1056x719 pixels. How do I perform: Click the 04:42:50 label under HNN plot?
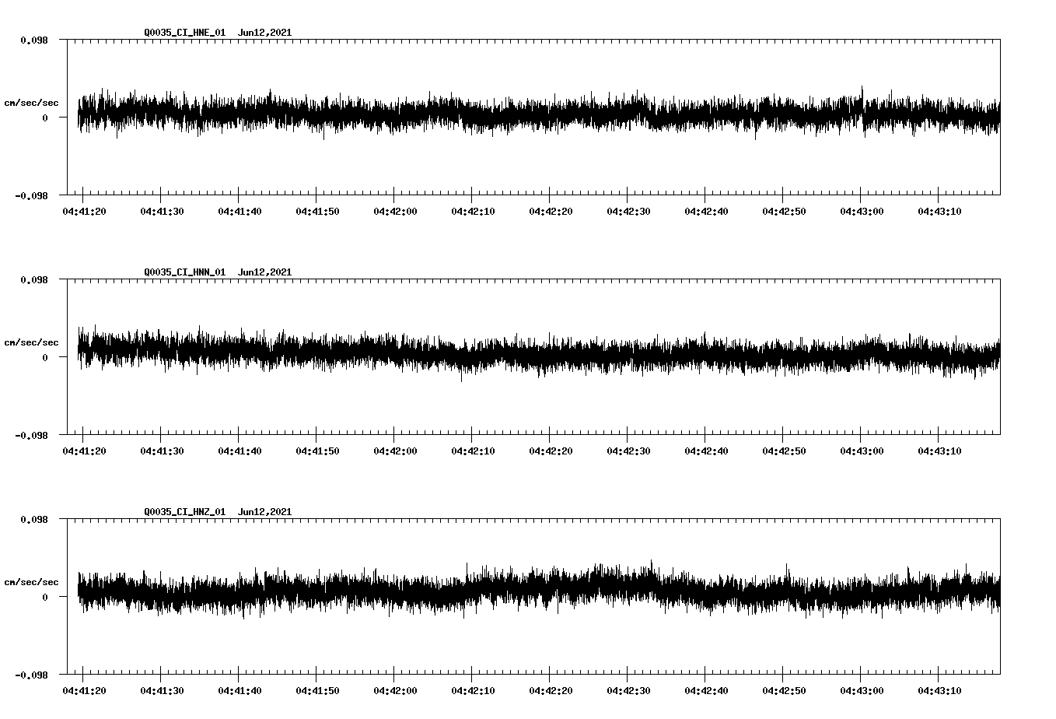pos(784,451)
